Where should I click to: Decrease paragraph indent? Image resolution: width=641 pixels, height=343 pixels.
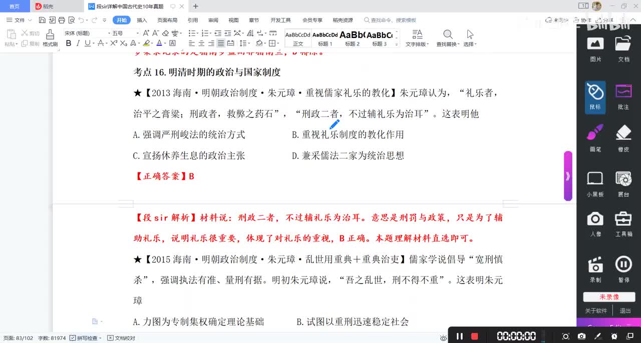click(x=219, y=33)
